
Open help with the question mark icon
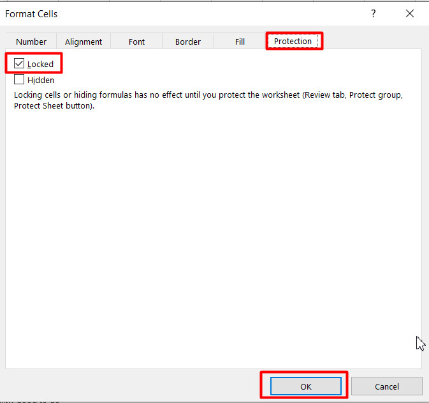pos(373,13)
